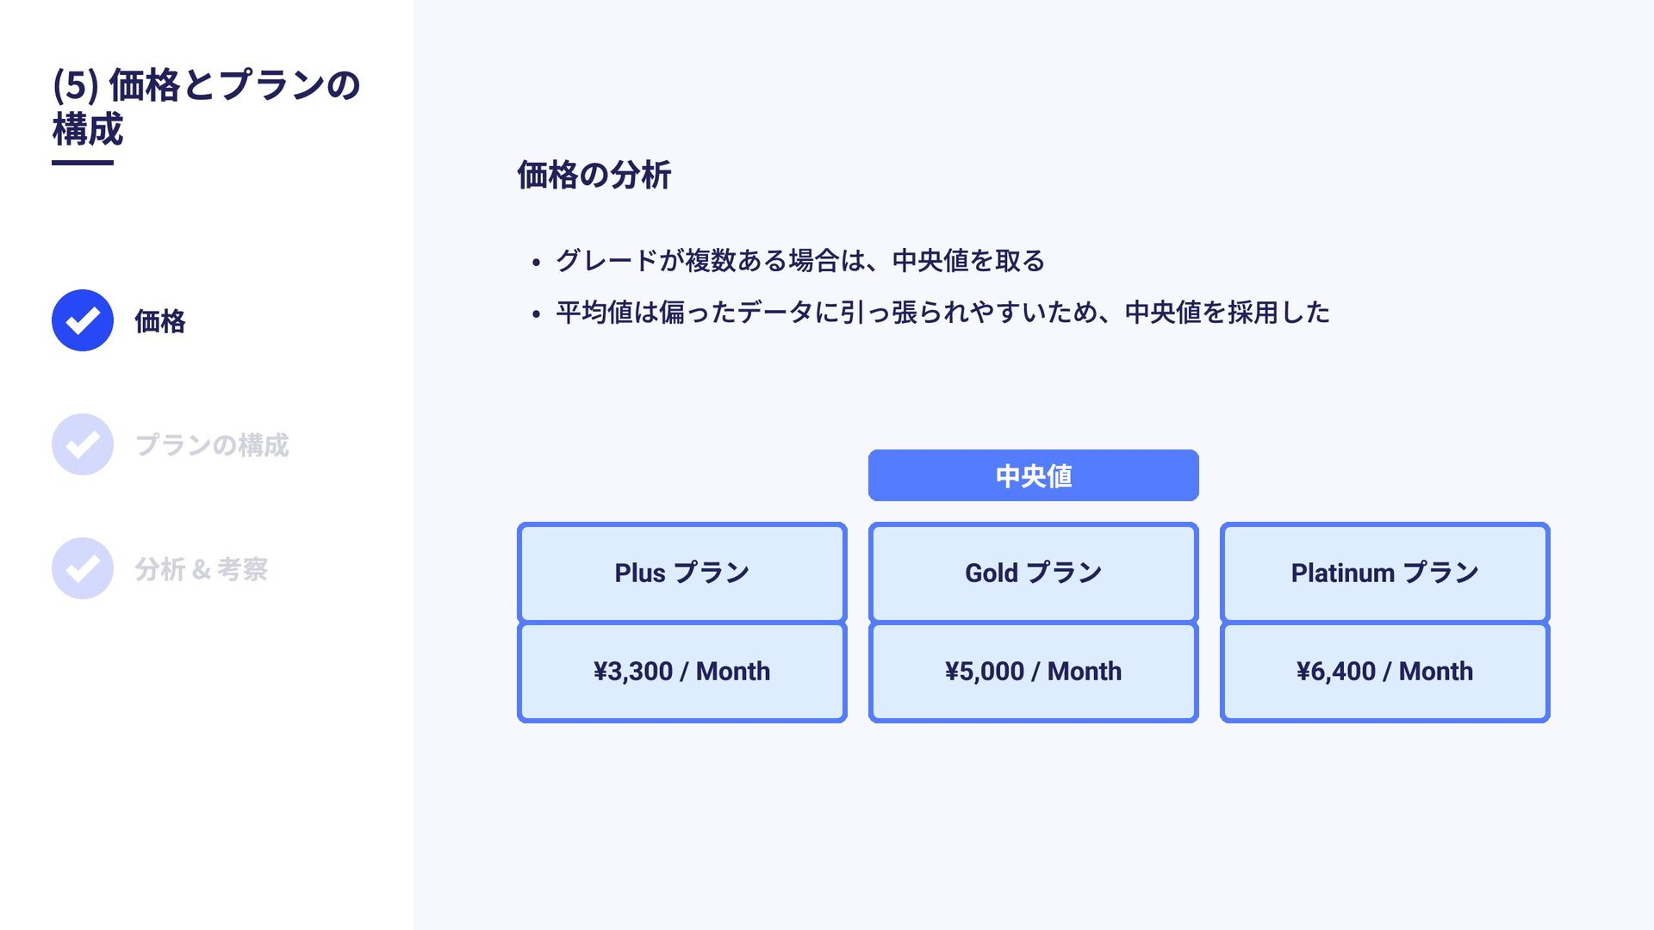
Task: Click the 中央値 blue badge
Action: (x=1034, y=475)
